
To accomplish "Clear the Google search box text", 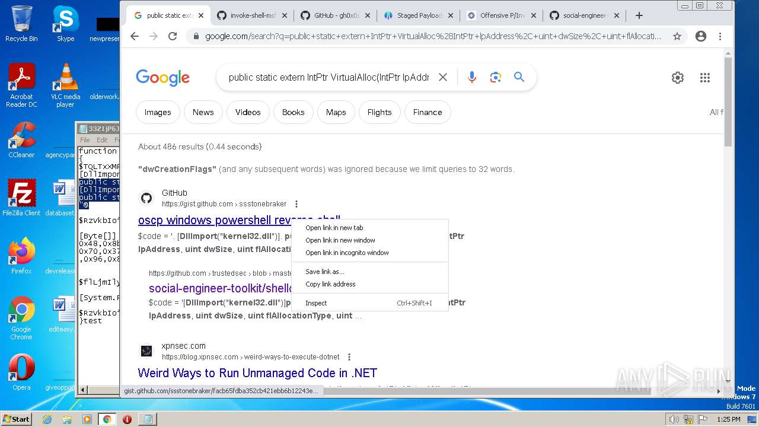I will 443,77.
